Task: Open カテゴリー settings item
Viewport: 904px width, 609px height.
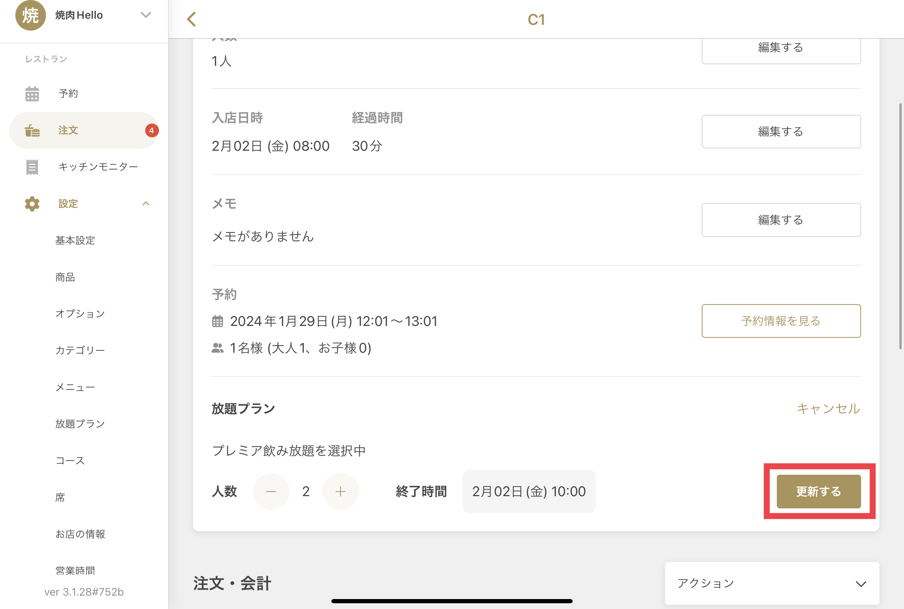Action: [x=80, y=350]
